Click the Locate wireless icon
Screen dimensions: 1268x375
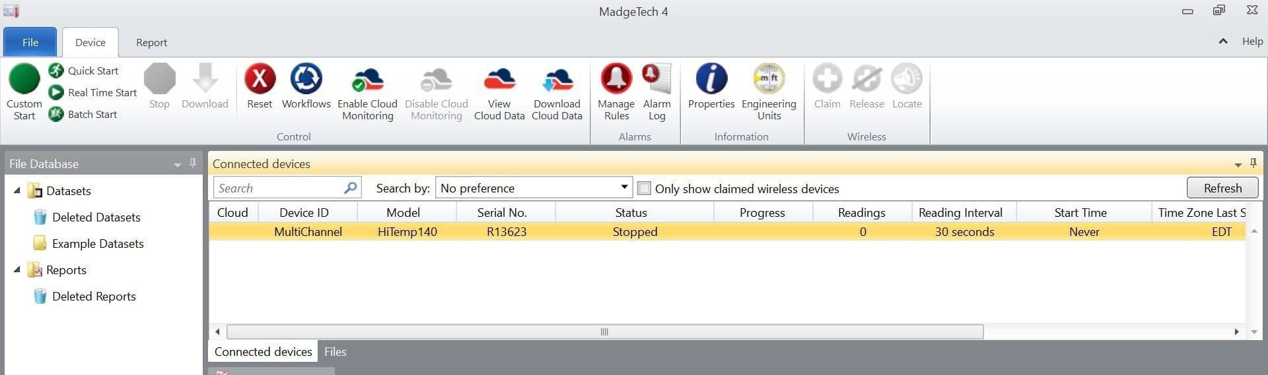tap(907, 79)
